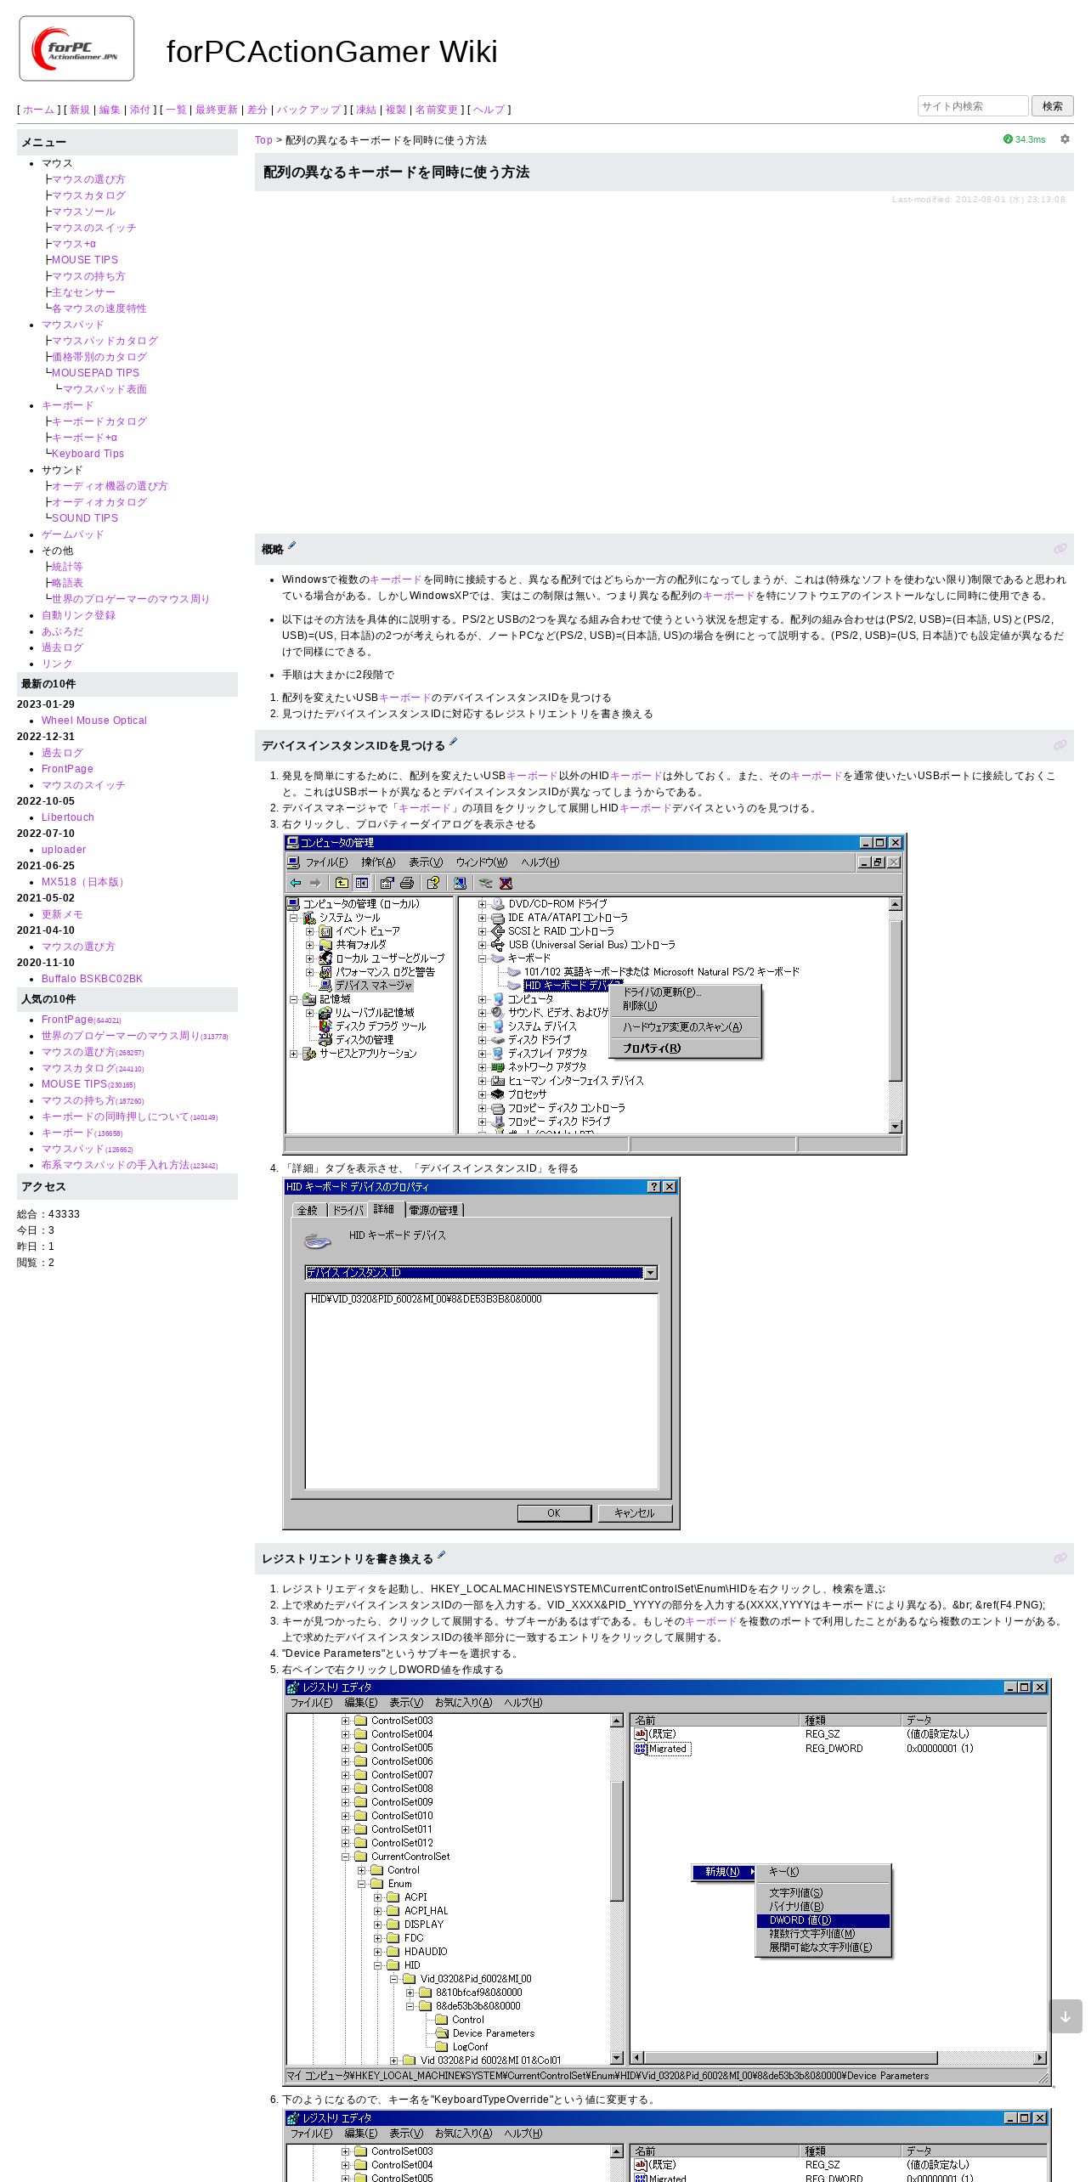View 最終更新 recent changes
The image size is (1091, 2182).
pos(217,110)
